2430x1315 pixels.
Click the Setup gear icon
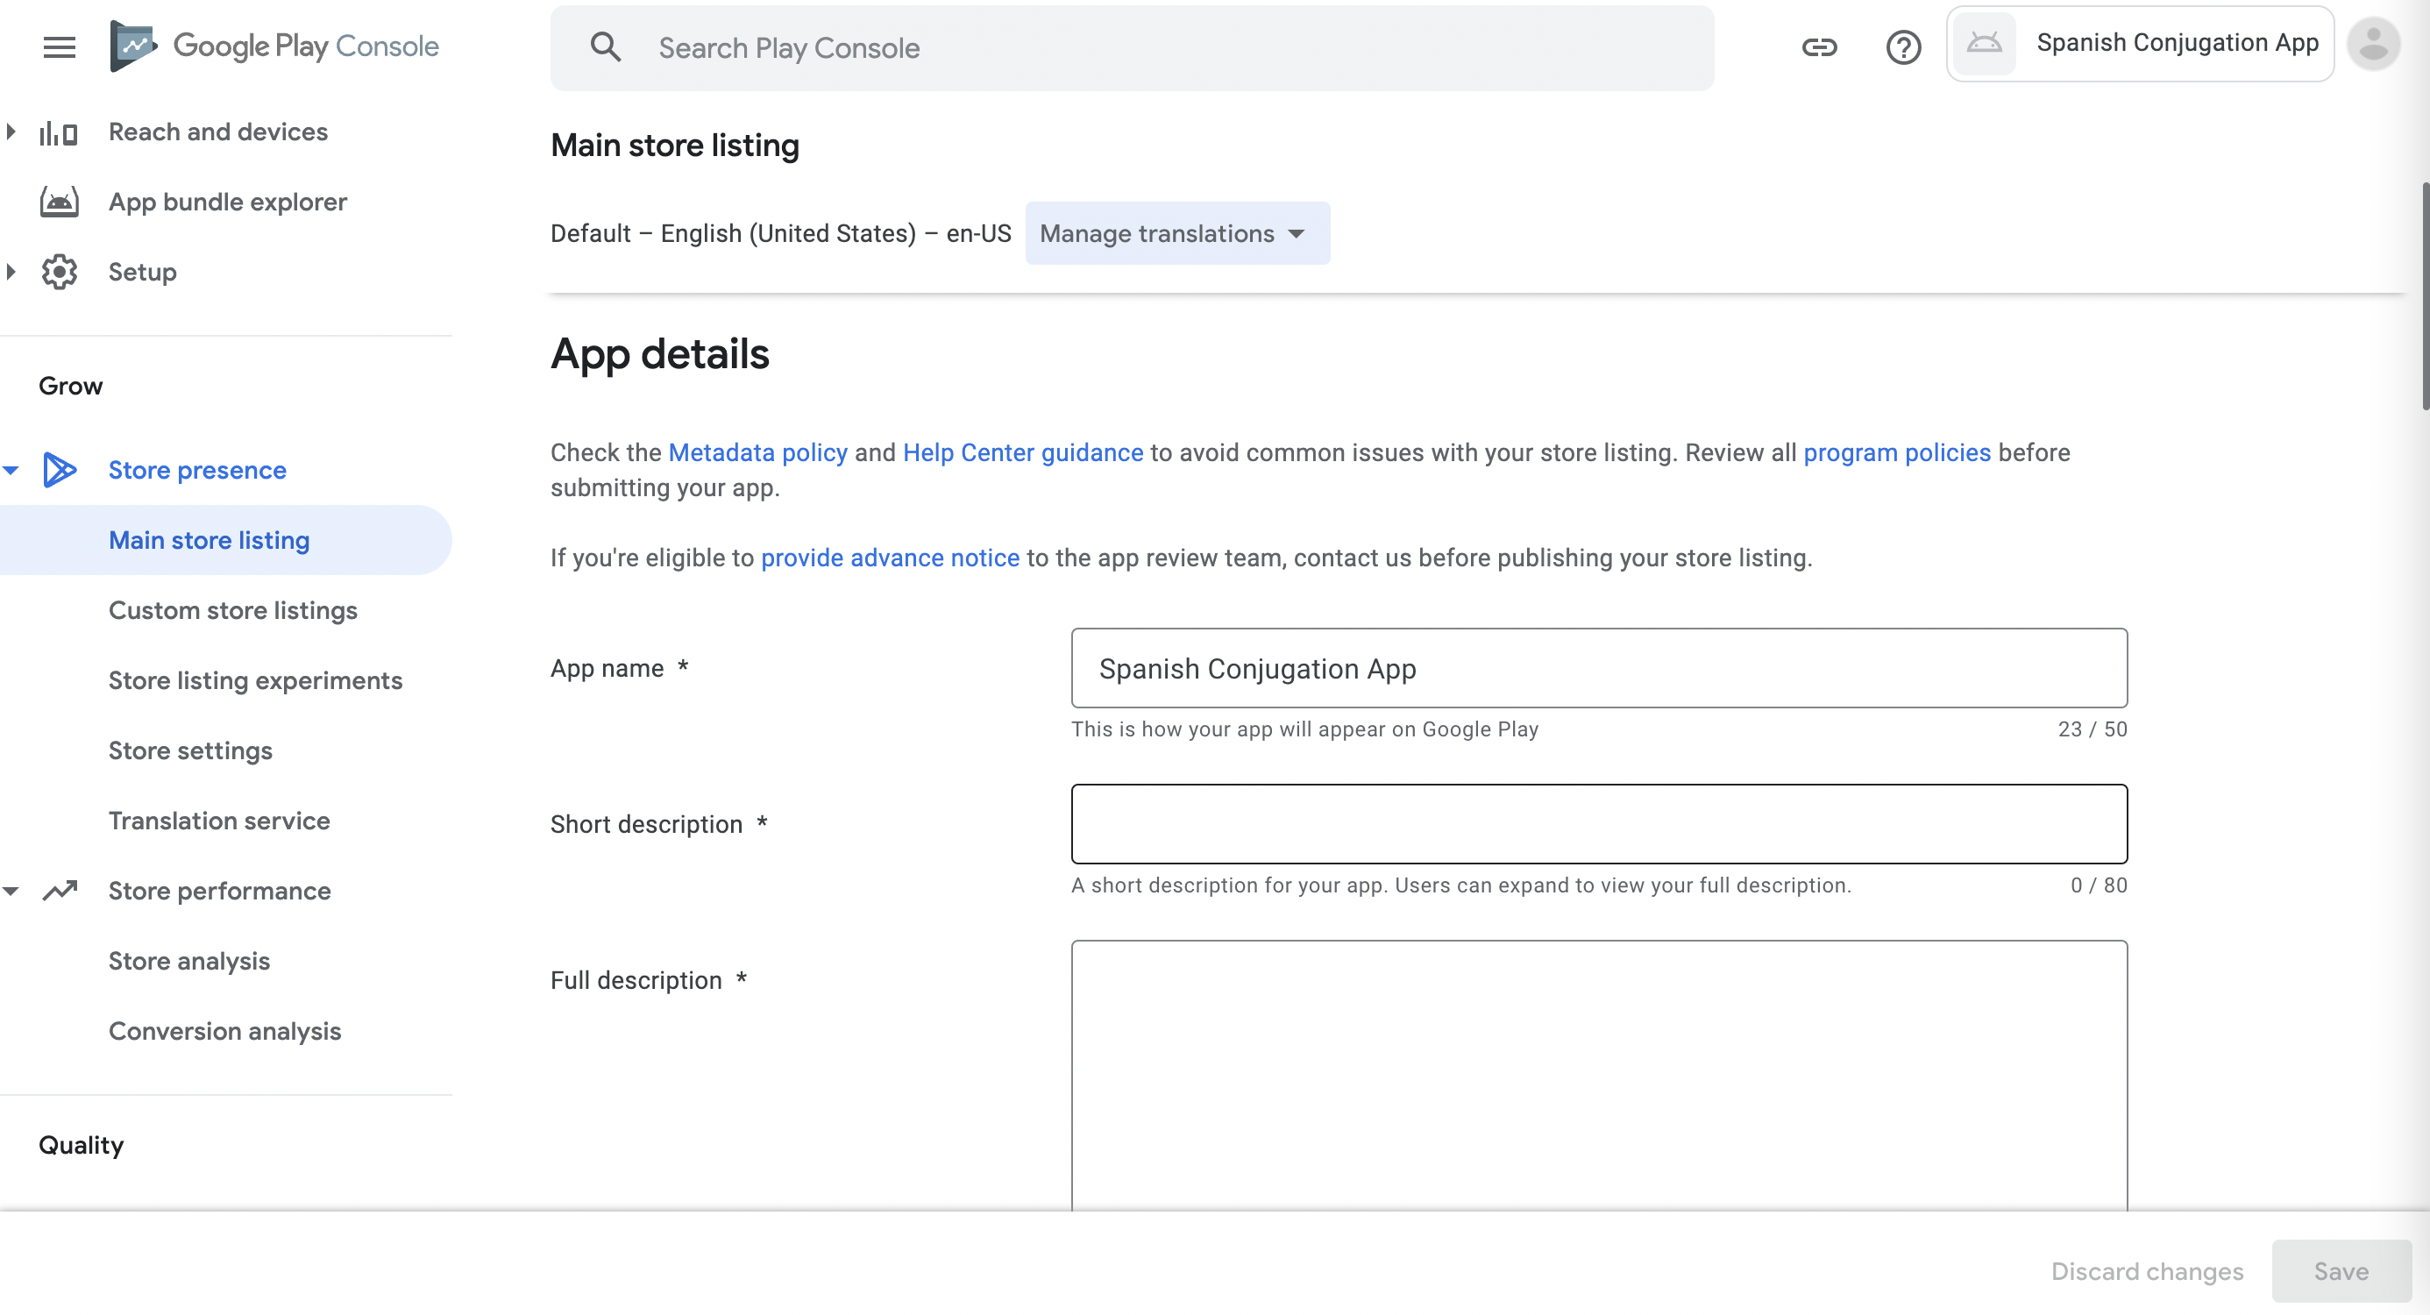tap(59, 272)
